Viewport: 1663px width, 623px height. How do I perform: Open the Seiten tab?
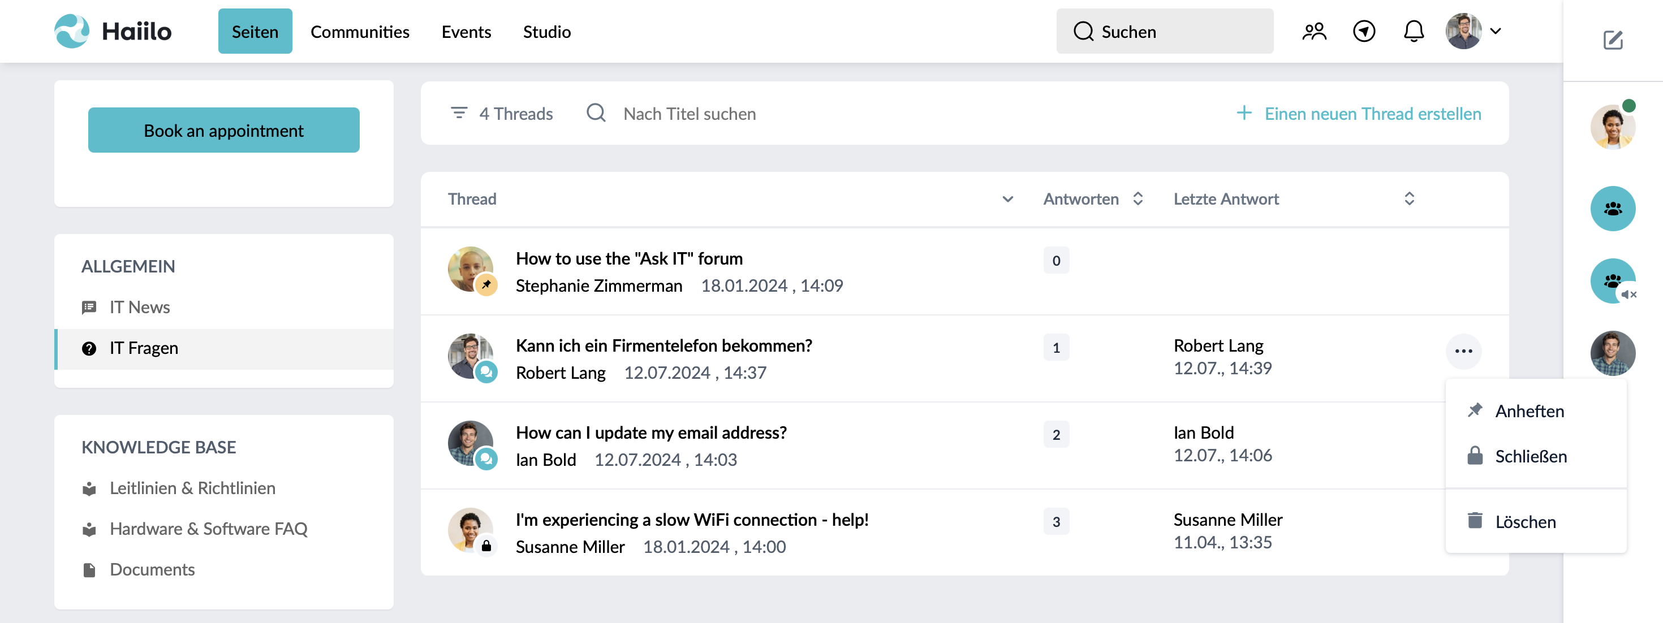pyautogui.click(x=255, y=31)
